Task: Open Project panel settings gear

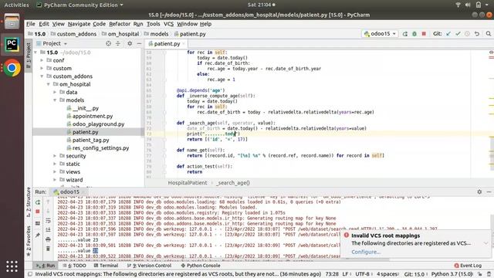Action: (130, 43)
